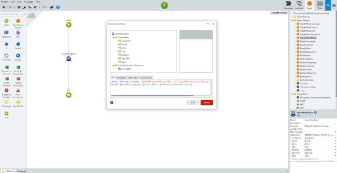Open the Debugger menu
The image size is (337, 173).
29,2
